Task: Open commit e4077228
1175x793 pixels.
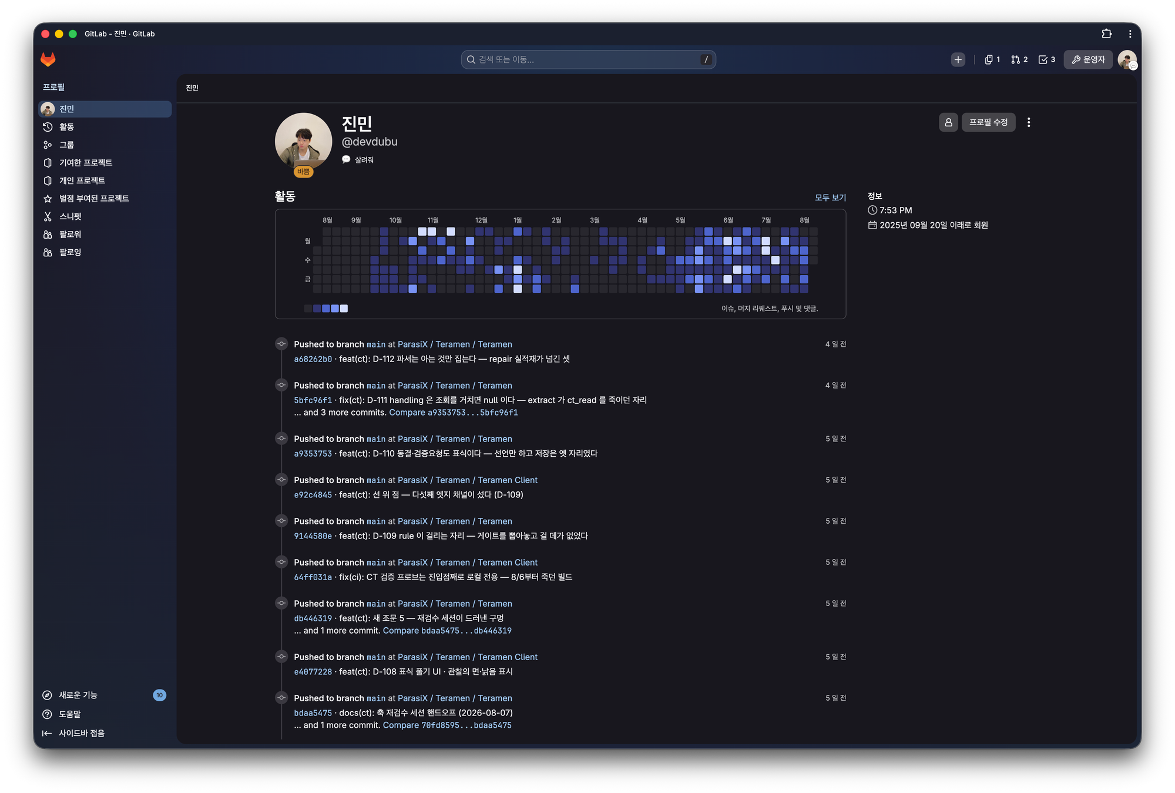Action: (313, 672)
